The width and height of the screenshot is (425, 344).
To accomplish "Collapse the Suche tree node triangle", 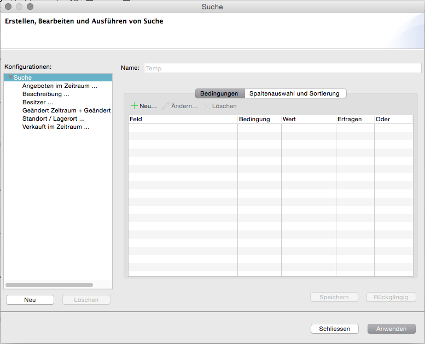I will (10, 78).
